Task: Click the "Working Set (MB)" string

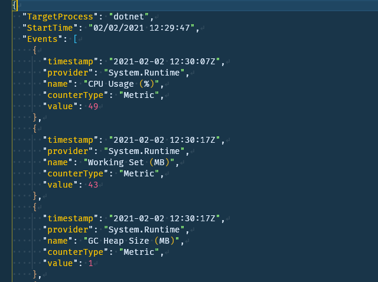Action: click(129, 162)
